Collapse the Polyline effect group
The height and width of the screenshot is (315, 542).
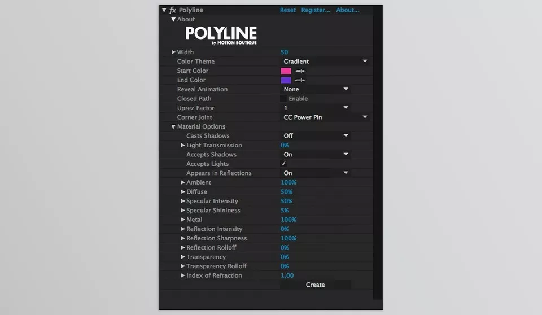(x=164, y=10)
